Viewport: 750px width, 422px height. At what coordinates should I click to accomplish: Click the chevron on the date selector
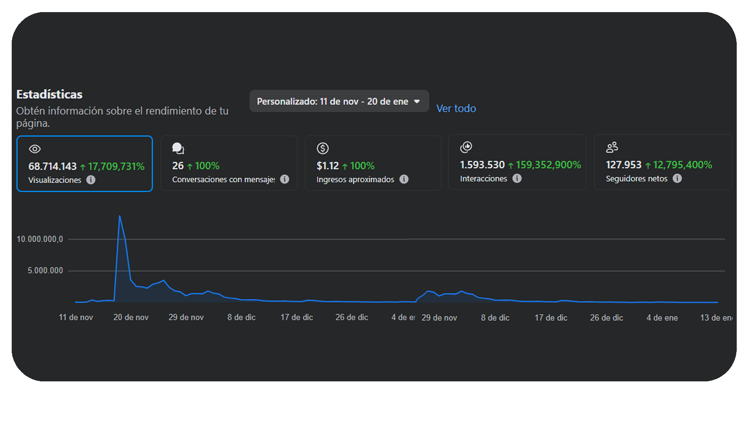[417, 101]
